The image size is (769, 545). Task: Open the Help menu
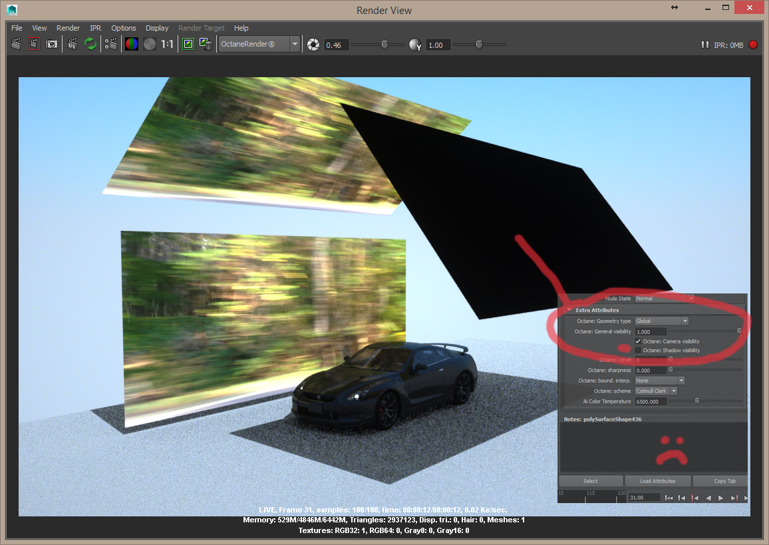coord(241,28)
